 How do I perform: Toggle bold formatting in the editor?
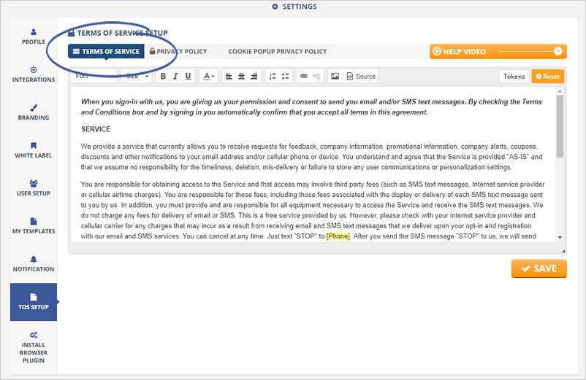click(163, 77)
